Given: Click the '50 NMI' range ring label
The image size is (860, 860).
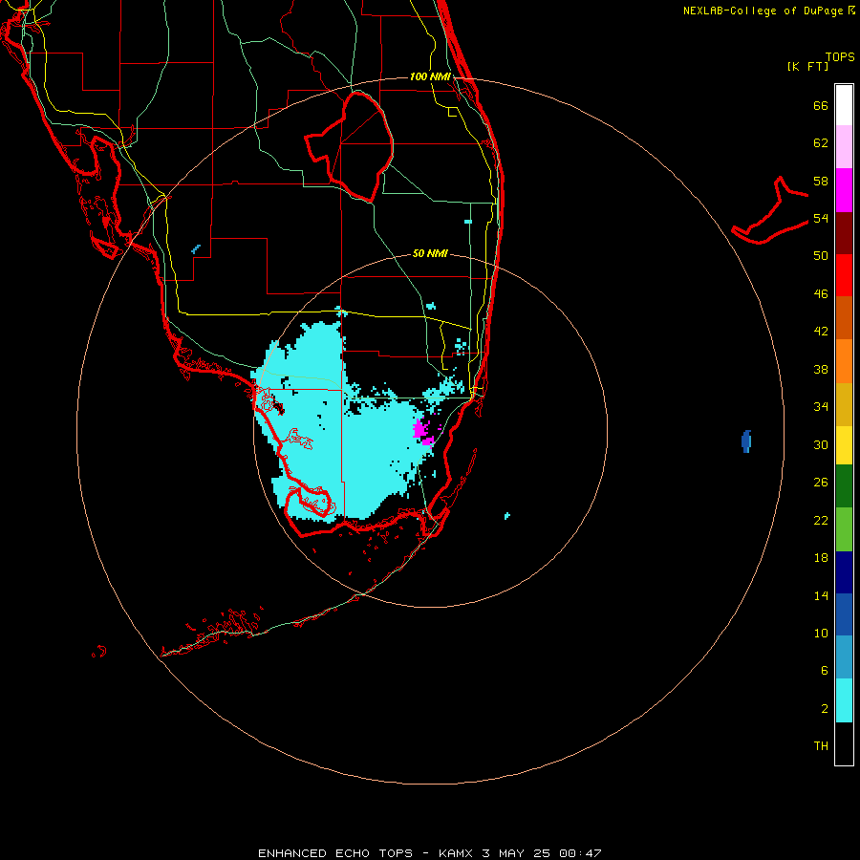Looking at the screenshot, I should tap(430, 253).
